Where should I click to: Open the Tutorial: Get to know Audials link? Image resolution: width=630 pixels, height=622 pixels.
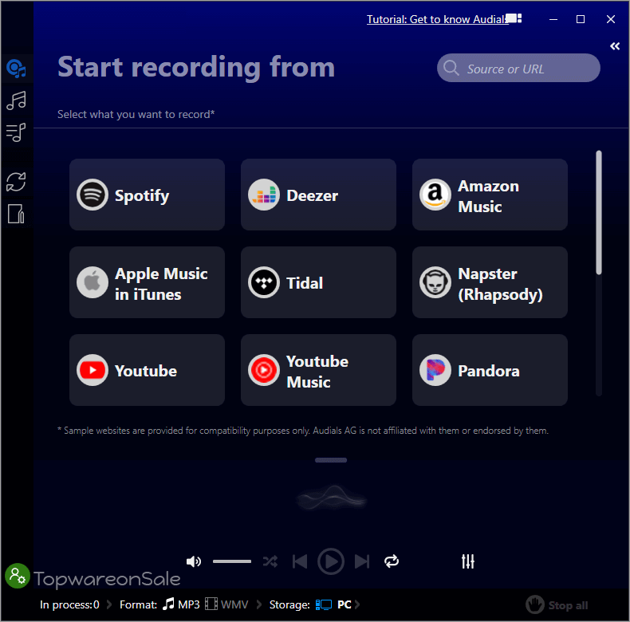coord(437,19)
